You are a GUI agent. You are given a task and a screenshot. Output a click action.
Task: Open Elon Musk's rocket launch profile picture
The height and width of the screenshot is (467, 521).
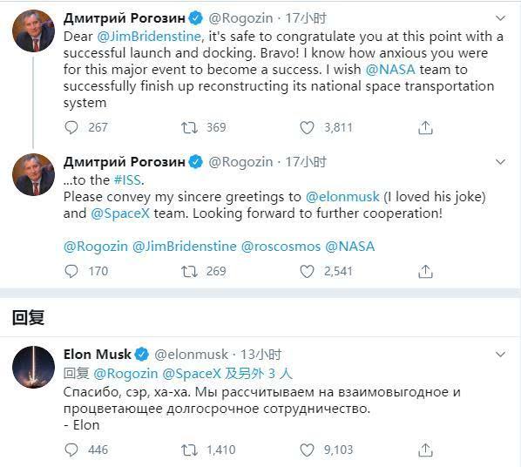click(x=33, y=367)
